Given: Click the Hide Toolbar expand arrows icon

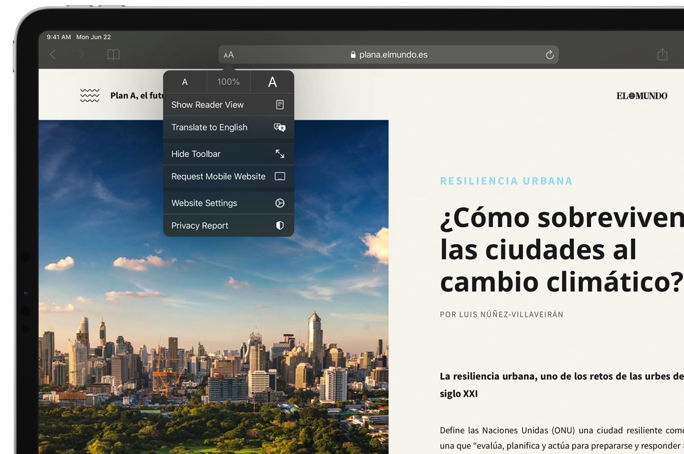Looking at the screenshot, I should 280,154.
